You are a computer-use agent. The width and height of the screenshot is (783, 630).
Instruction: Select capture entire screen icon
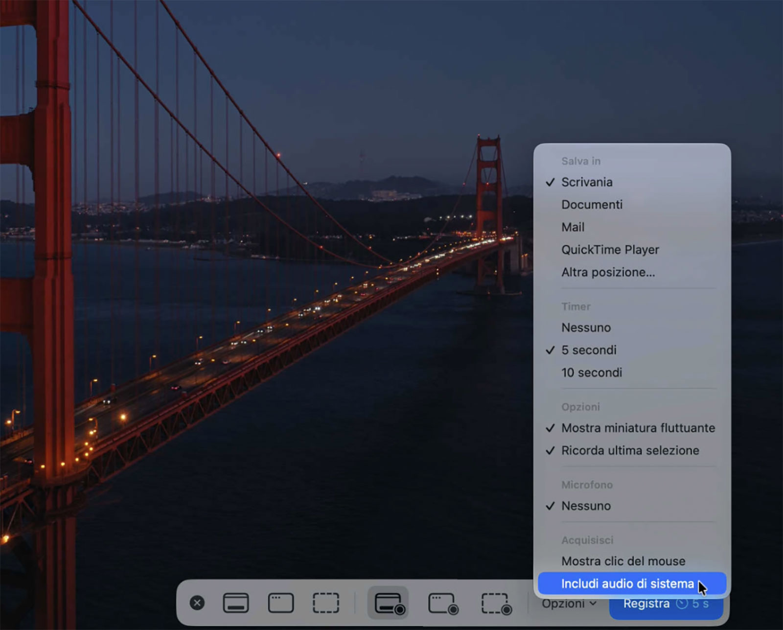(236, 603)
